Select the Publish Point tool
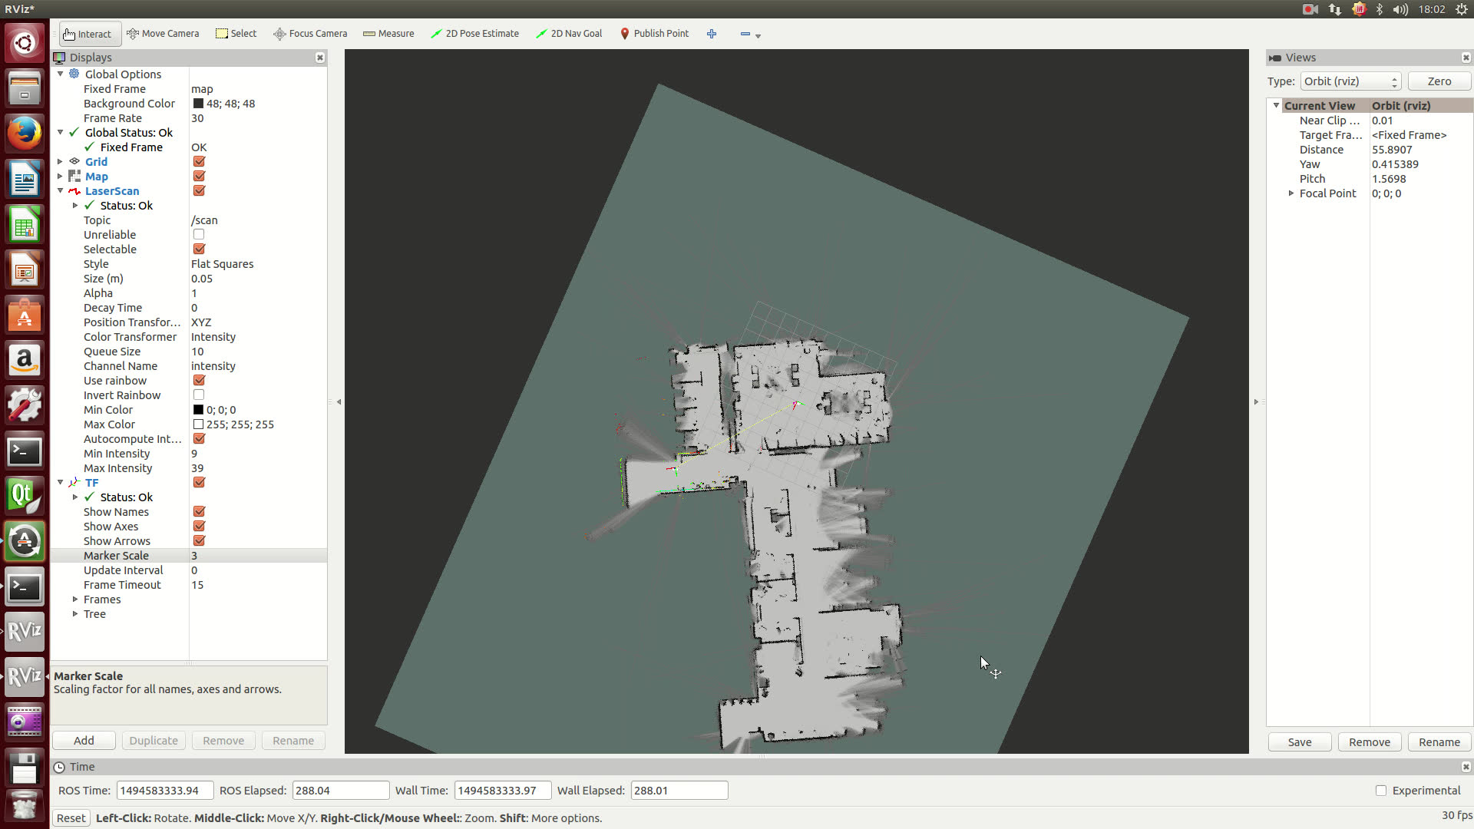The height and width of the screenshot is (829, 1474). coord(654,34)
